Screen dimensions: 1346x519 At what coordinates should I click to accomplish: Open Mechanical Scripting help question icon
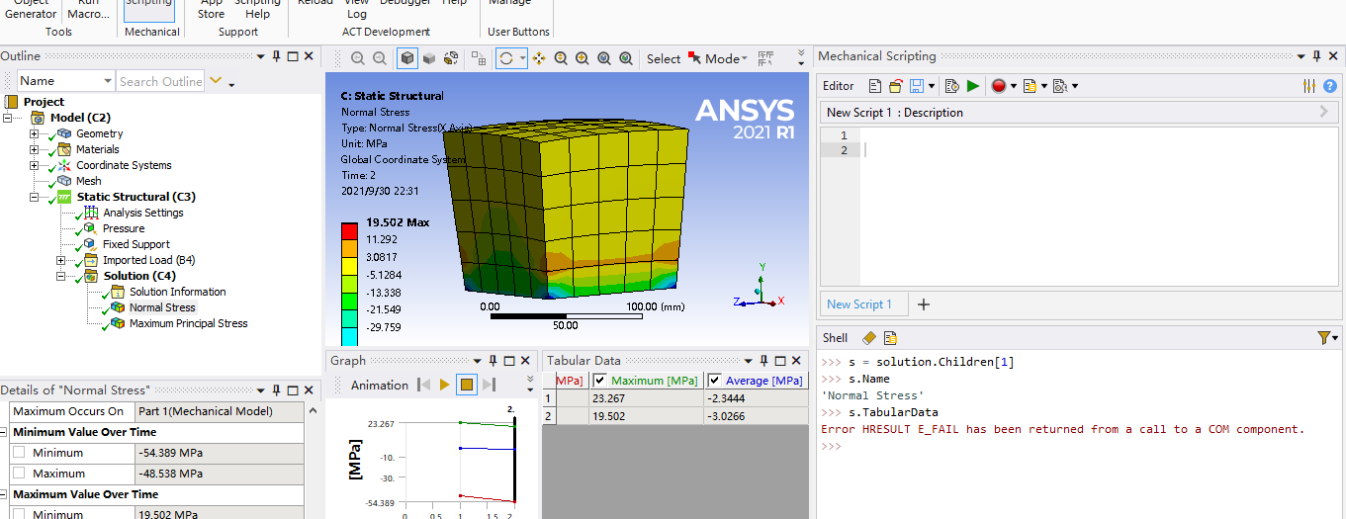point(1330,86)
